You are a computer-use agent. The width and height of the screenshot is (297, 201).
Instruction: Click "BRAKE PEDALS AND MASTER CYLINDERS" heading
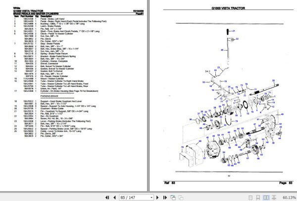[x=36, y=14]
